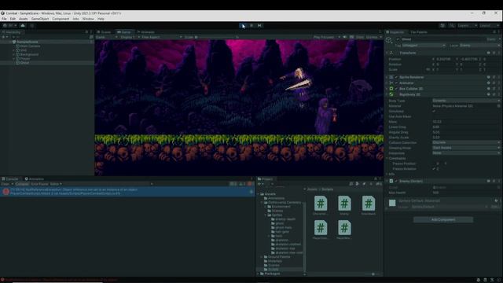Select the Background object in Hierarchy
Viewport: 503px width, 283px height.
pos(29,54)
